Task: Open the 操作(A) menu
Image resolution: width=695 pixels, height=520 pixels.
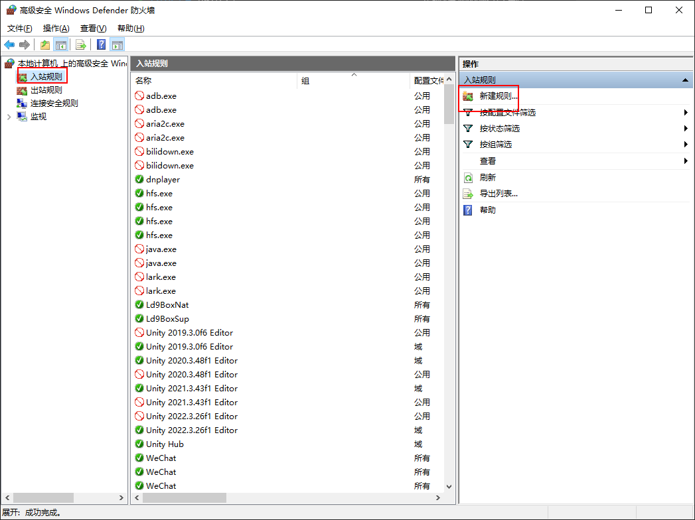Action: coord(56,29)
